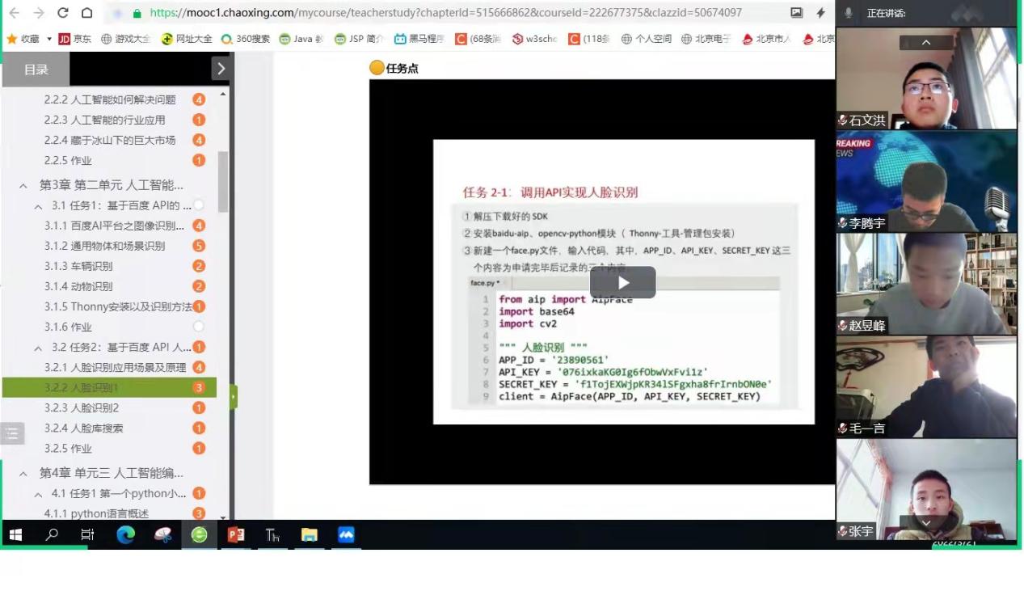
Task: Click the browser home icon
Action: (87, 13)
